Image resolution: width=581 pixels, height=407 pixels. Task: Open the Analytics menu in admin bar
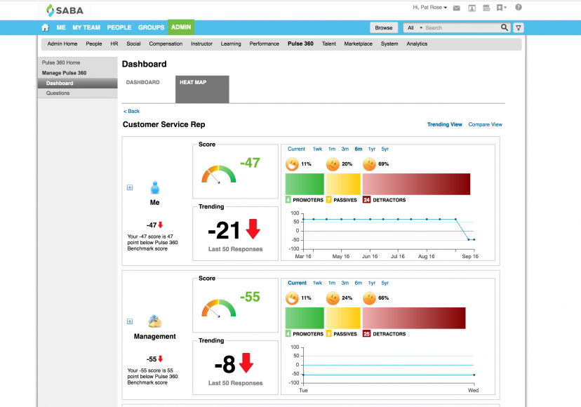pyautogui.click(x=417, y=44)
